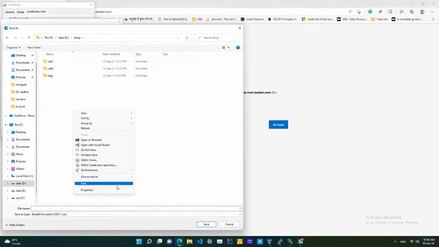This screenshot has height=247, width=439.
Task: Click the back arrow in Save As dialog
Action: (x=8, y=38)
